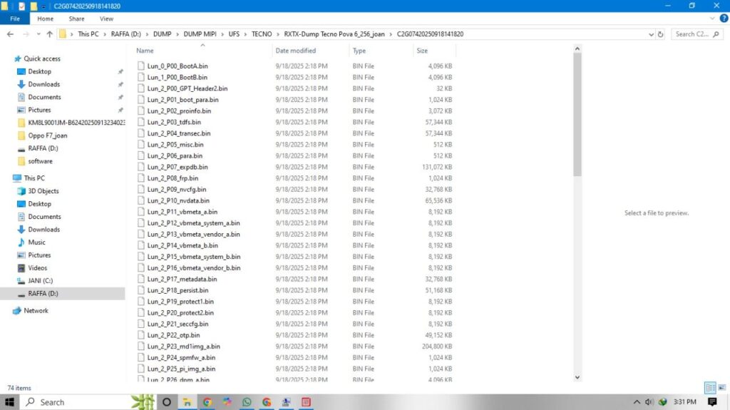730x410 pixels.
Task: Select Lun_2_P07_expdb.bin file
Action: [178, 167]
